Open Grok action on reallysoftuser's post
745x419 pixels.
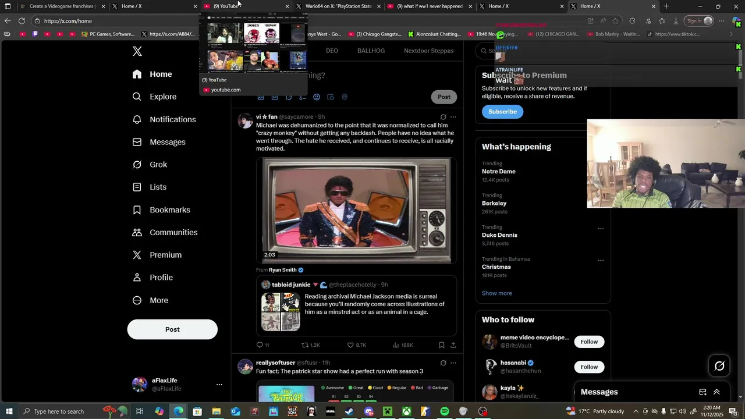coord(444,363)
